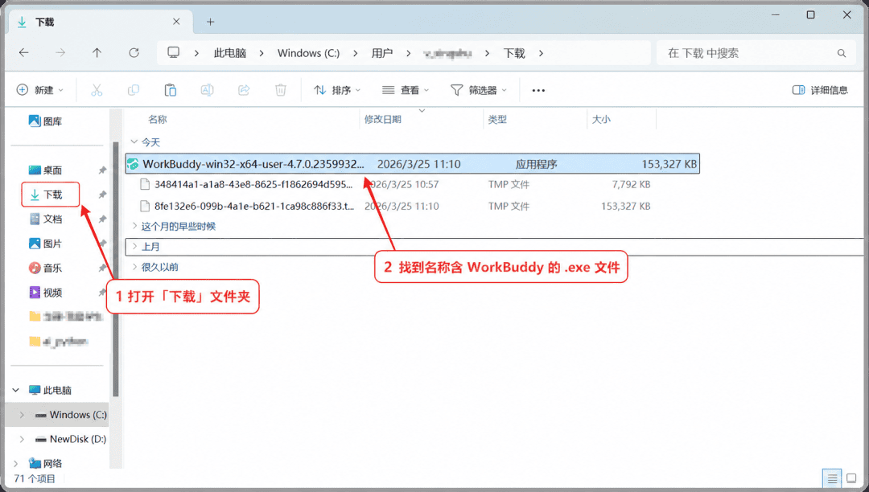Open 桌面 in the sidebar
Viewport: 869px width, 492px height.
[45, 170]
